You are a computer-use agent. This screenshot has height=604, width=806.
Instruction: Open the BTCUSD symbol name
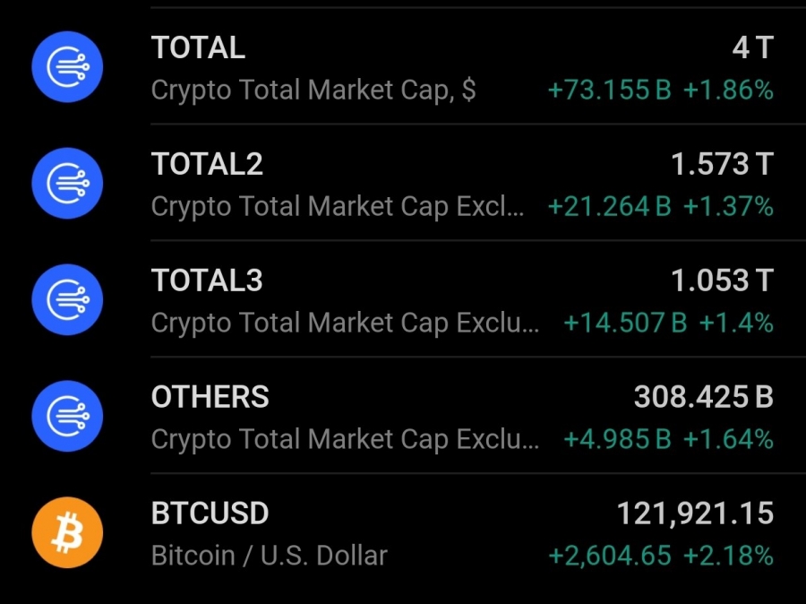point(210,513)
